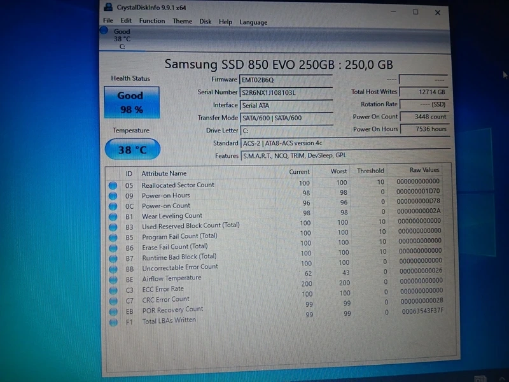Image resolution: width=509 pixels, height=382 pixels.
Task: Click status icon for CRC Error Count
Action: (113, 301)
